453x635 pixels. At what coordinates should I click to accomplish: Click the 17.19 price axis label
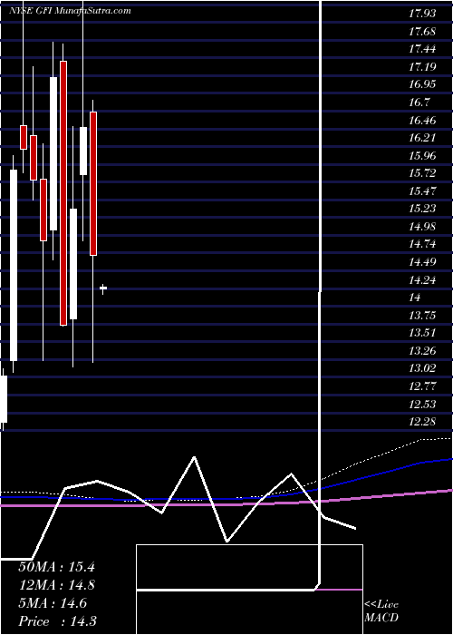[423, 66]
